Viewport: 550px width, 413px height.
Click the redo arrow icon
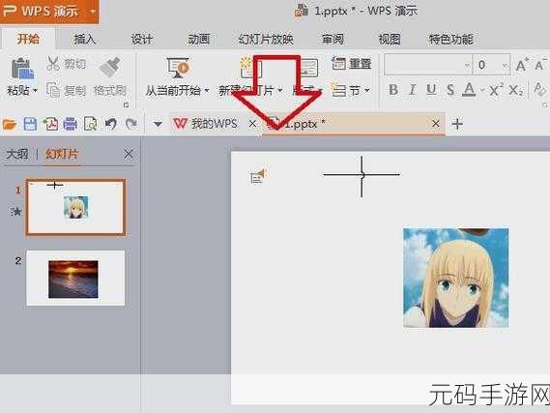tap(131, 124)
